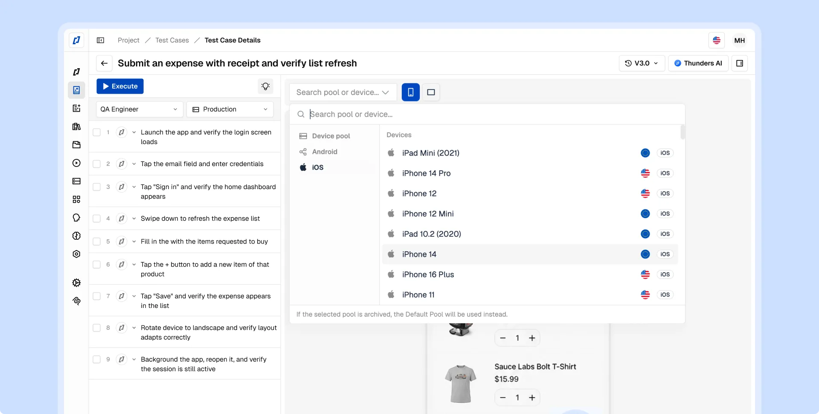Select iPad 10.2 (2020) device row

click(x=530, y=234)
